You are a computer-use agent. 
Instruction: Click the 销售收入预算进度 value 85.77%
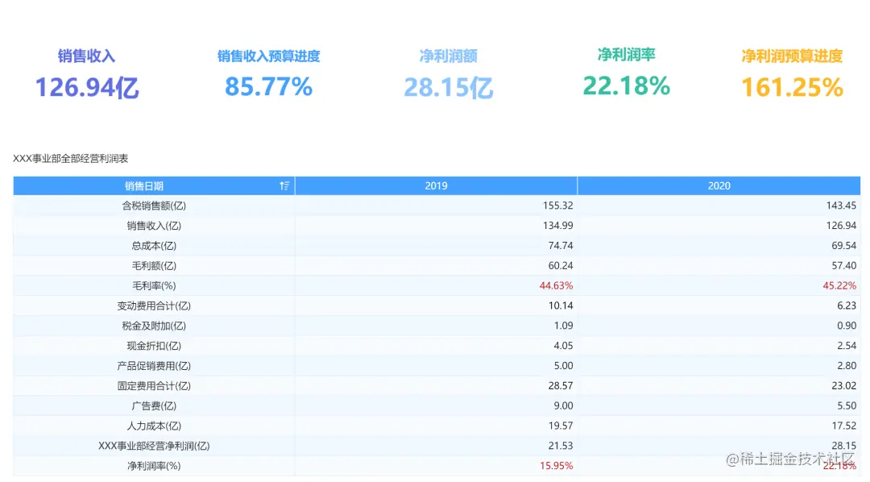267,87
